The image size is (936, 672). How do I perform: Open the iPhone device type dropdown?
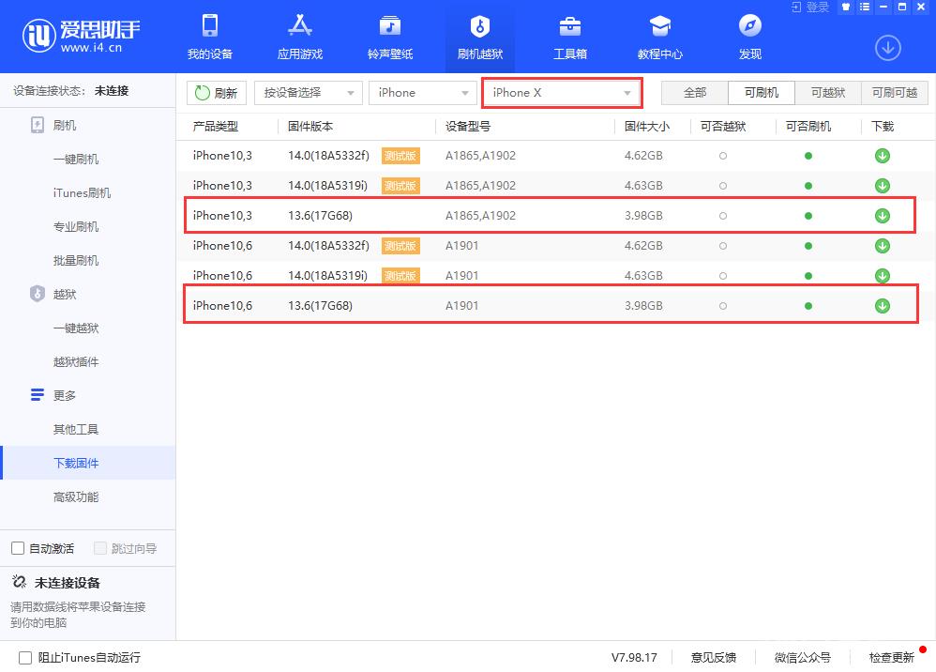421,93
